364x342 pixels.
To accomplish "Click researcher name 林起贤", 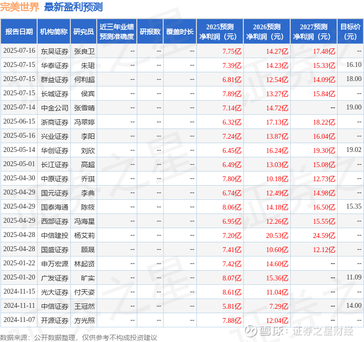I will pyautogui.click(x=85, y=264).
